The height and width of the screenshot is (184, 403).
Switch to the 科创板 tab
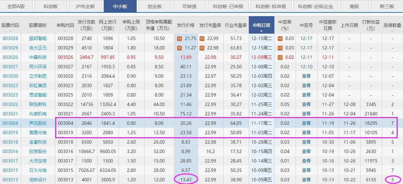(x=51, y=6)
